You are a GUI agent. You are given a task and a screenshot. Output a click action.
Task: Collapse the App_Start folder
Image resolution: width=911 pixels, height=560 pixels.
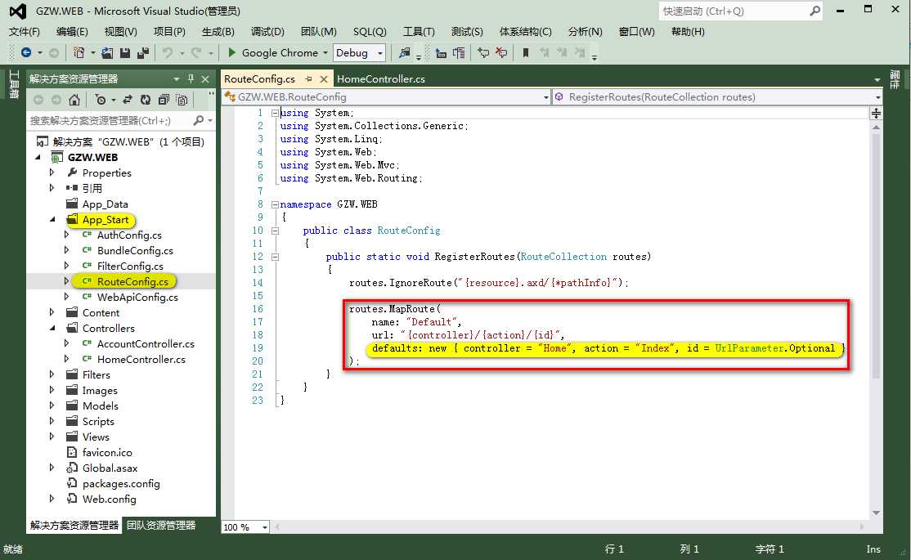52,220
